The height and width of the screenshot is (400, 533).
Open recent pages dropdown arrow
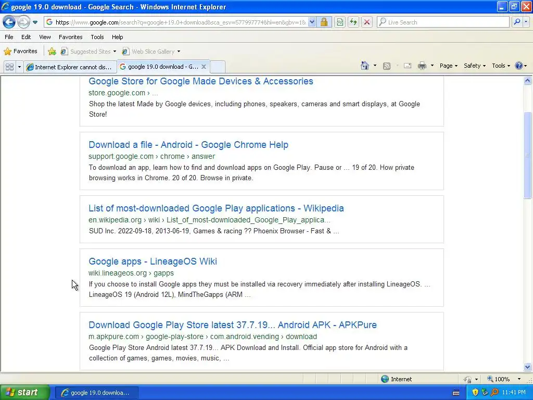(35, 22)
